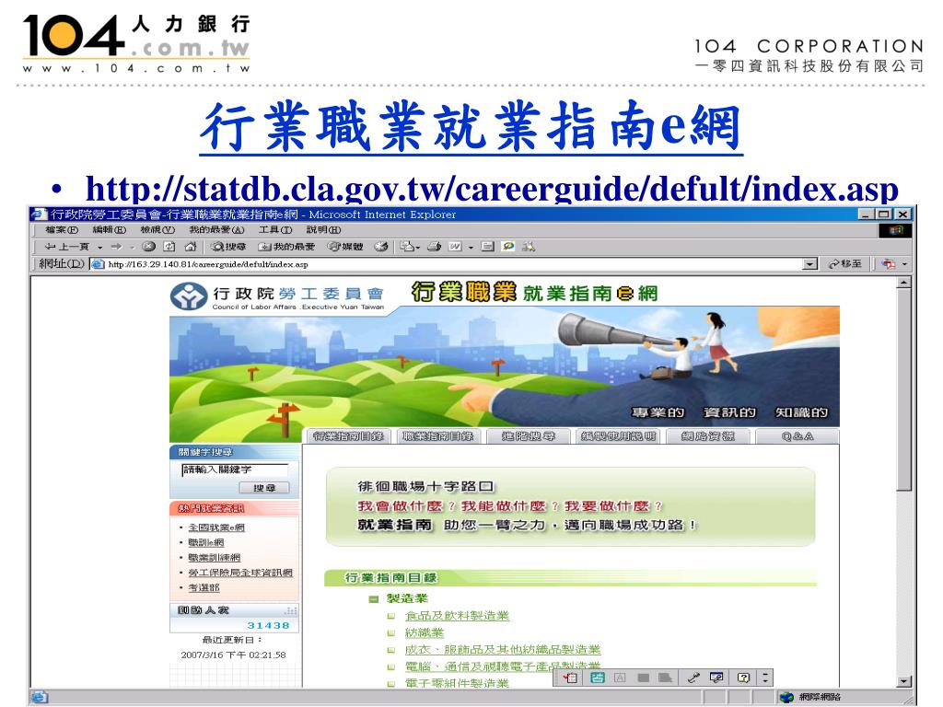Click the Windows flag throbber icon

pyautogui.click(x=895, y=230)
